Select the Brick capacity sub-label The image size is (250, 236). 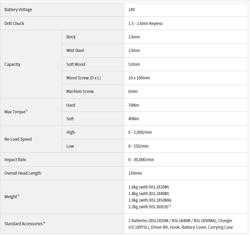(x=71, y=37)
